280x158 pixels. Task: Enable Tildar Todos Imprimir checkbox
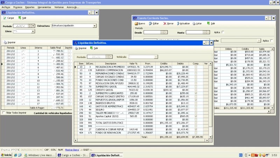[4, 113]
